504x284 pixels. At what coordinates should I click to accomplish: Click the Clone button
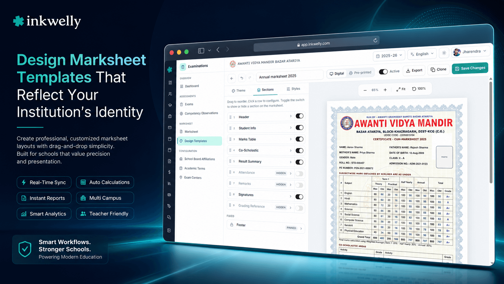(x=439, y=69)
